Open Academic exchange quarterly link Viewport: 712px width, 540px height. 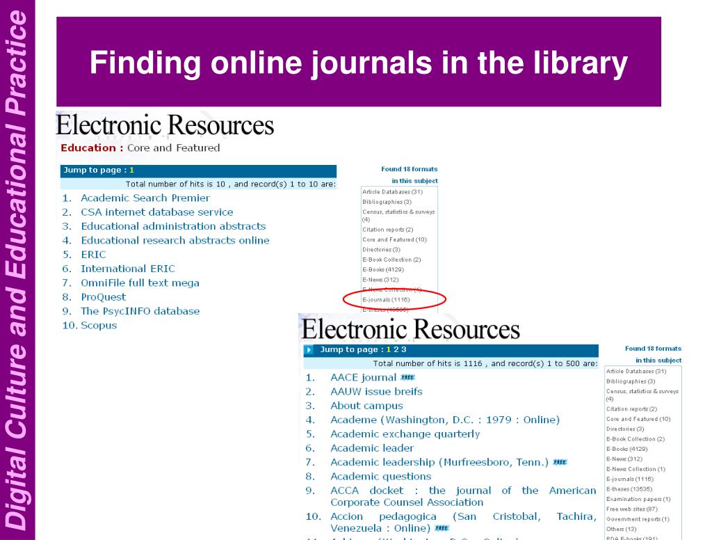(x=405, y=434)
